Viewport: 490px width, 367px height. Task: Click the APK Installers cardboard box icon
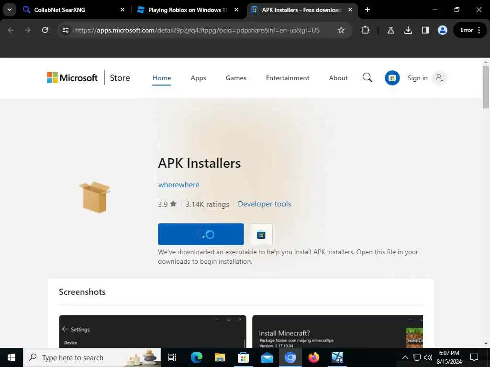(x=95, y=197)
